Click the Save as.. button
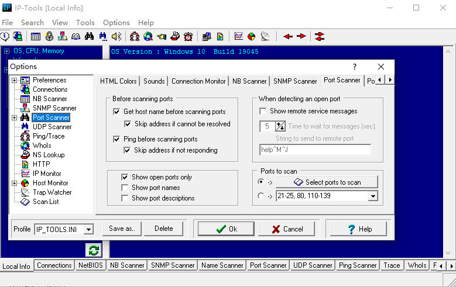The width and height of the screenshot is (456, 287). 122,229
